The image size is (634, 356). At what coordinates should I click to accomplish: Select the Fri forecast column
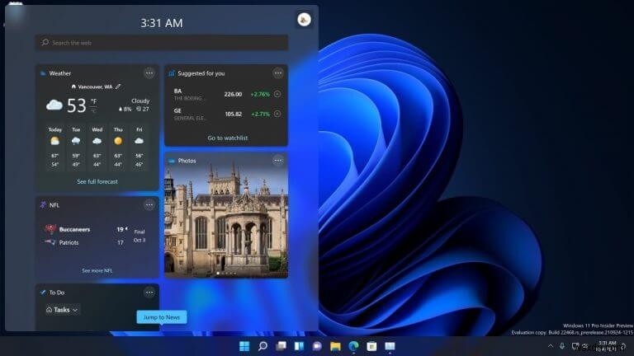pyautogui.click(x=139, y=147)
